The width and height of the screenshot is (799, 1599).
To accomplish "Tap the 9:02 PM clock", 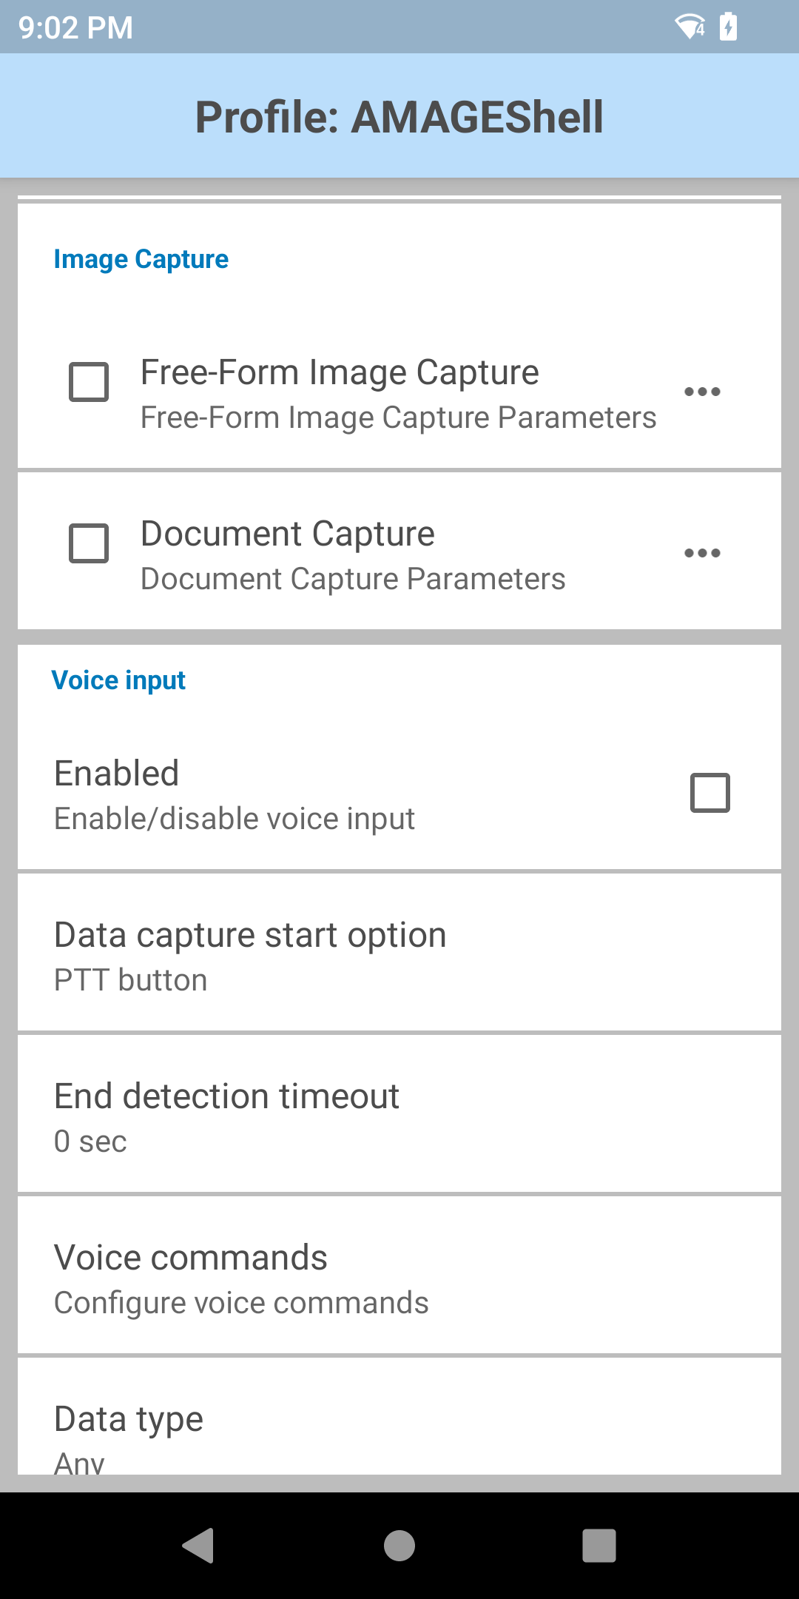I will 75,28.
